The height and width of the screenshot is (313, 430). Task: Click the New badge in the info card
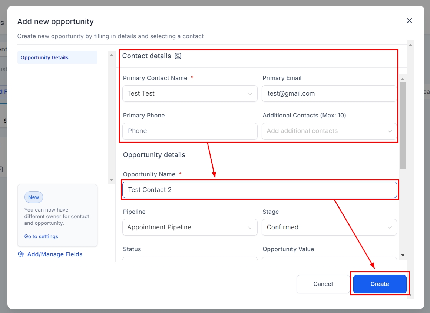coord(34,197)
